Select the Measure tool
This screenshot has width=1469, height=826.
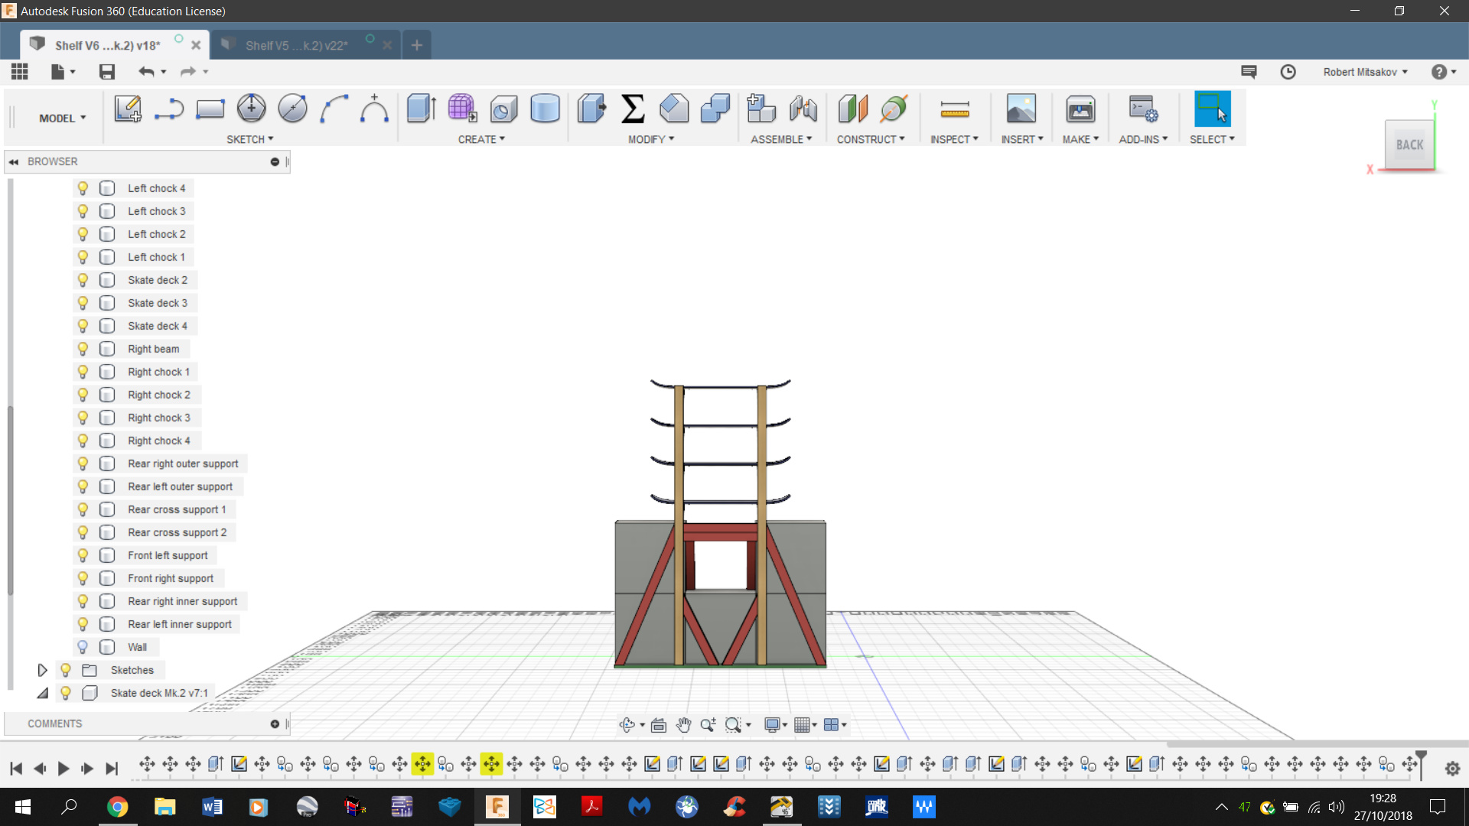coord(954,109)
